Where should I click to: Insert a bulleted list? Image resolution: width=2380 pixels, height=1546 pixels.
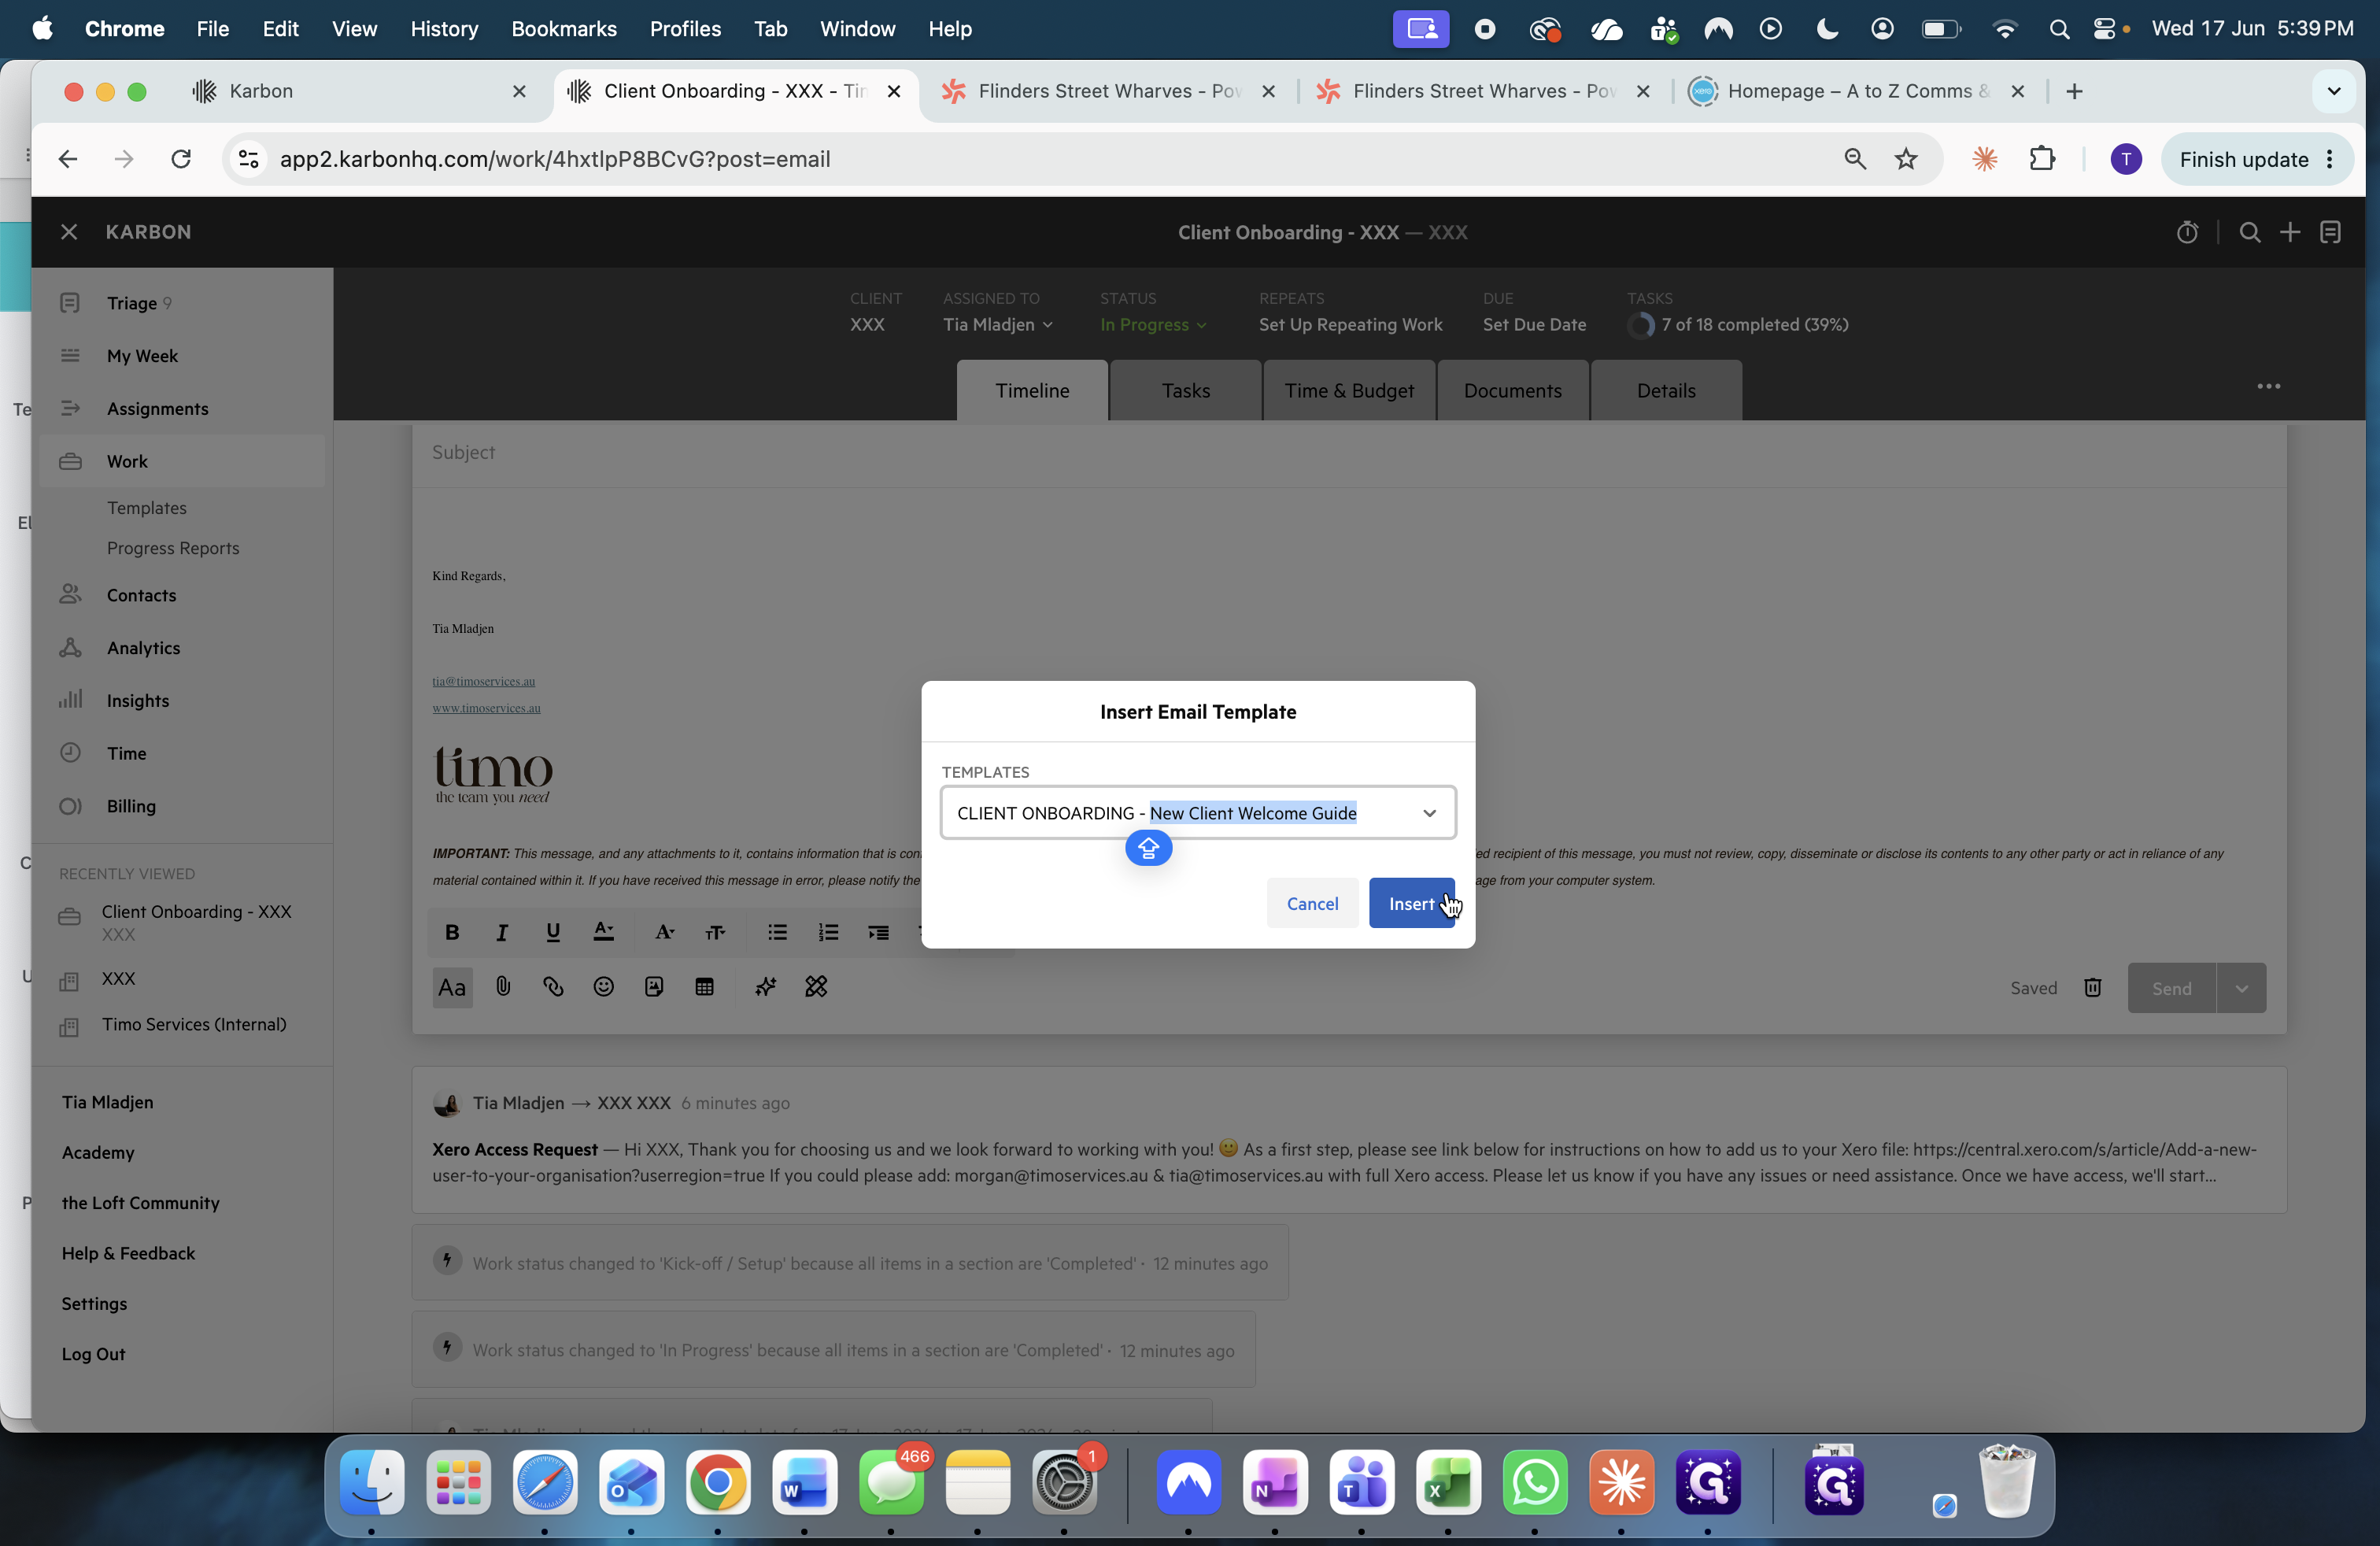click(777, 932)
